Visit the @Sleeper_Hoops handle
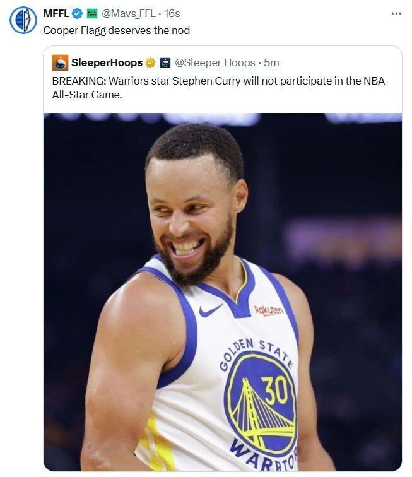 pos(215,62)
